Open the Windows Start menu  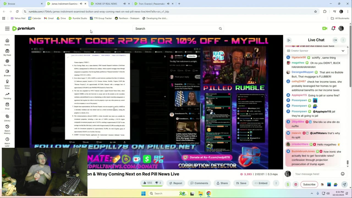tap(143, 193)
